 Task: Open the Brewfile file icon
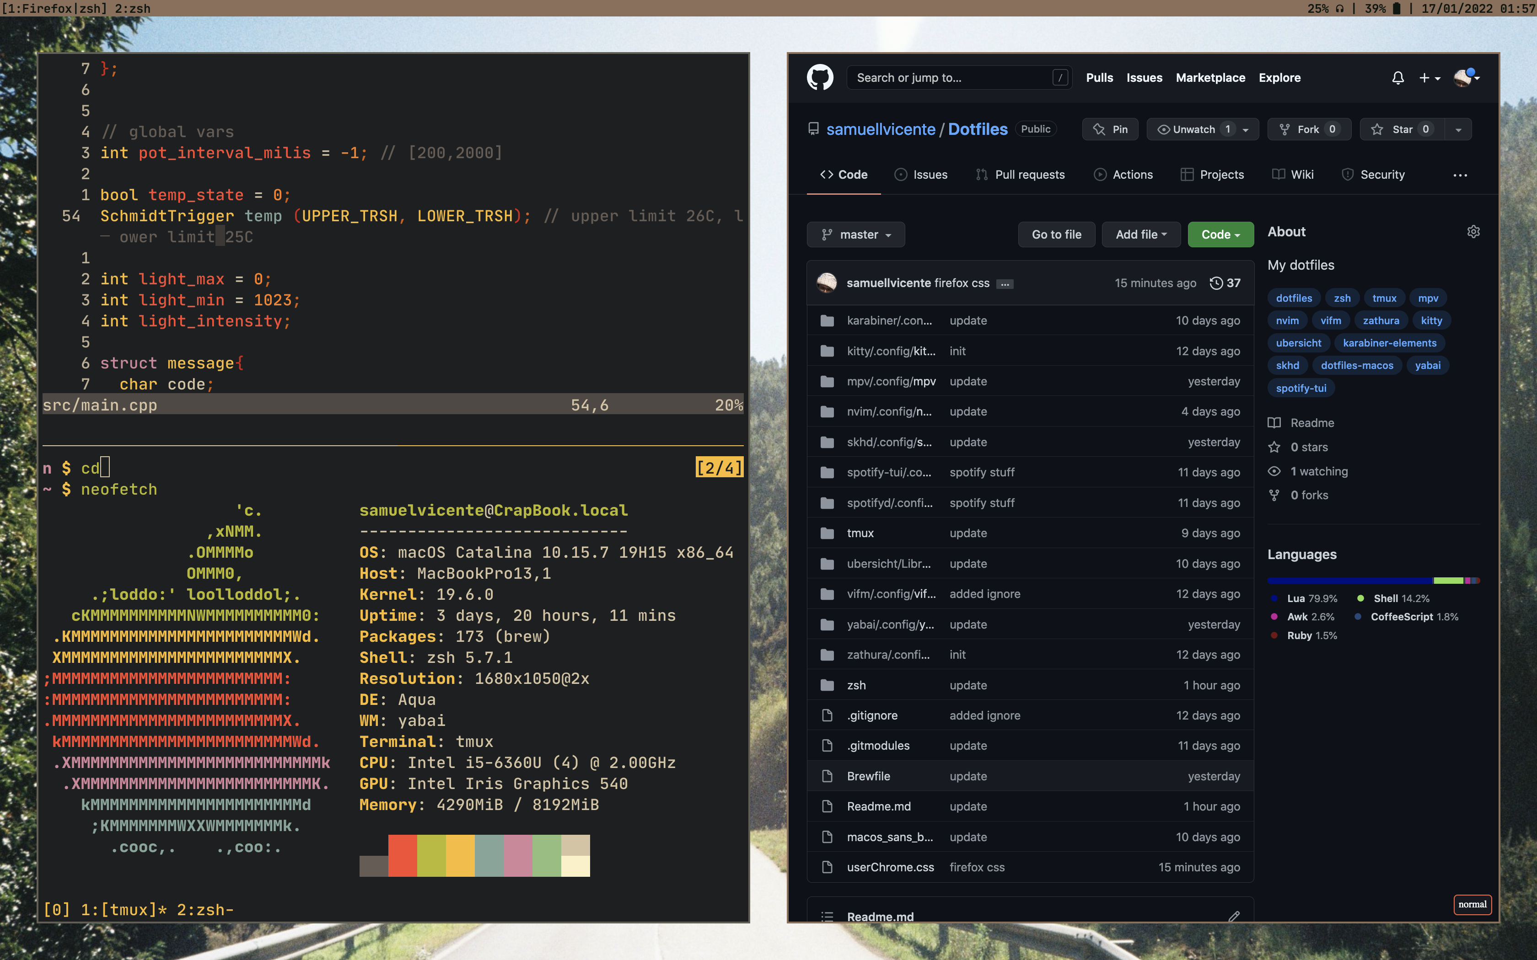tap(827, 776)
